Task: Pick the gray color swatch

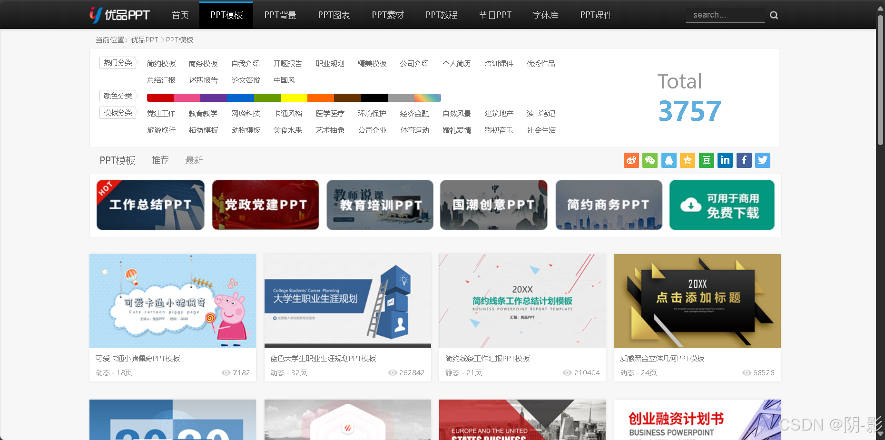Action: (x=401, y=98)
